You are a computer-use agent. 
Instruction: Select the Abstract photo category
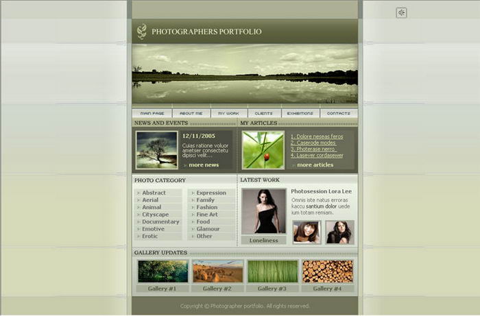click(x=154, y=193)
